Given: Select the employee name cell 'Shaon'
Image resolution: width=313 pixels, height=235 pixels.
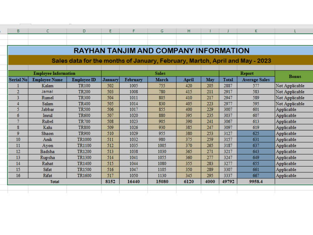Looking at the screenshot, I should 48,133.
